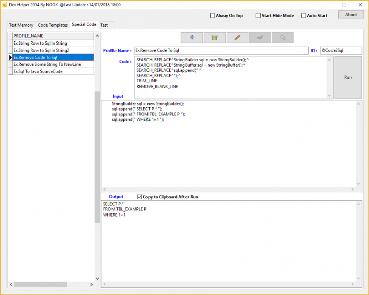369x295 pixels.
Task: Click the Run button
Action: click(348, 77)
